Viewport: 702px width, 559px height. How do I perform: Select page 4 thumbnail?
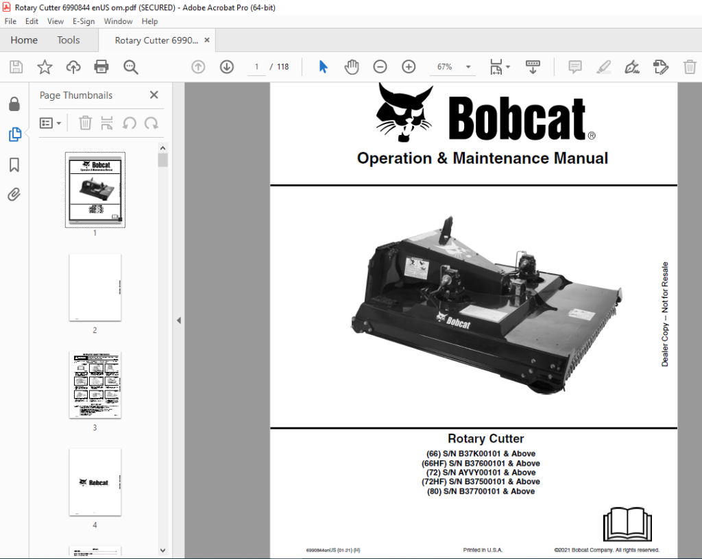(x=95, y=482)
